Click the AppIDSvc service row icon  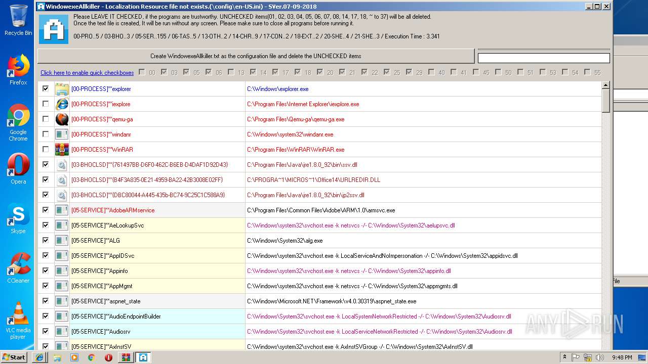(62, 256)
